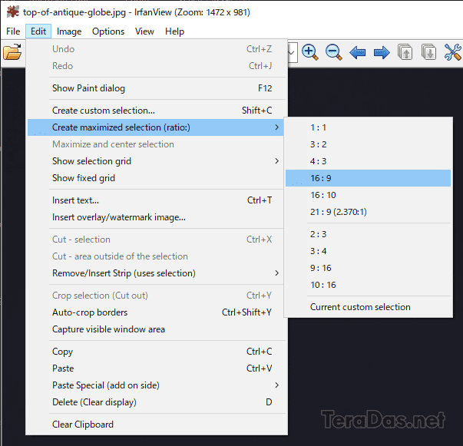Image resolution: width=463 pixels, height=446 pixels.
Task: Select Create custom selection...
Action: pyautogui.click(x=156, y=111)
